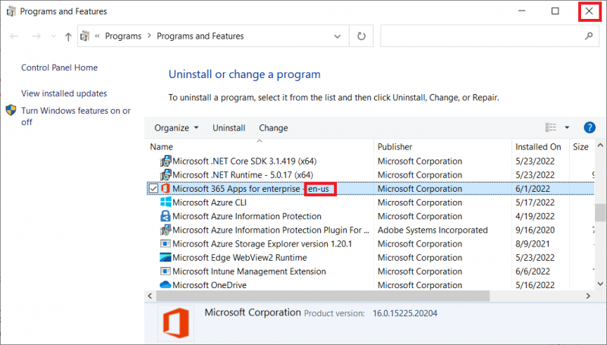The width and height of the screenshot is (607, 345).
Task: Click Adobe Systems Incorporated publisher cell
Action: coord(432,231)
